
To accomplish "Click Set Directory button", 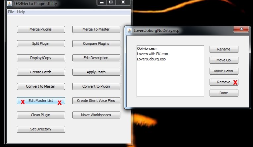I will (41, 129).
